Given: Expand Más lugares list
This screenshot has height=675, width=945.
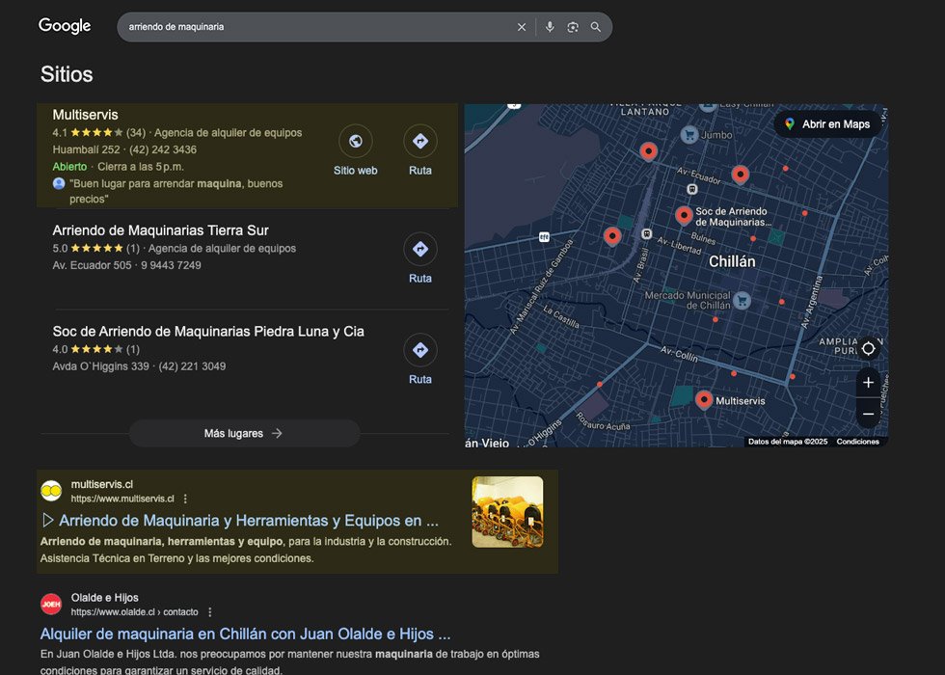Looking at the screenshot, I should point(244,433).
